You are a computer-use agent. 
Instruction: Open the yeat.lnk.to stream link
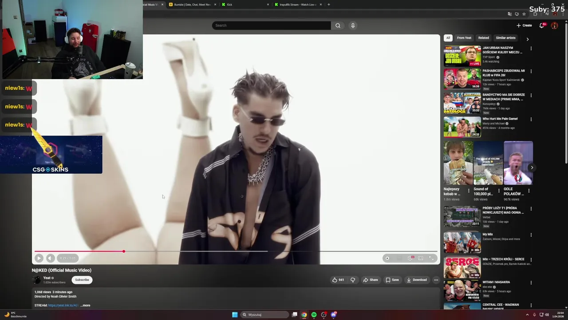[63, 305]
